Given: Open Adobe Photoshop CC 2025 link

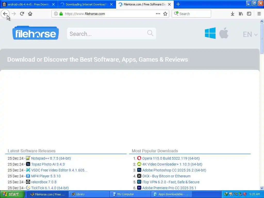Looking at the screenshot, I should 174,170.
